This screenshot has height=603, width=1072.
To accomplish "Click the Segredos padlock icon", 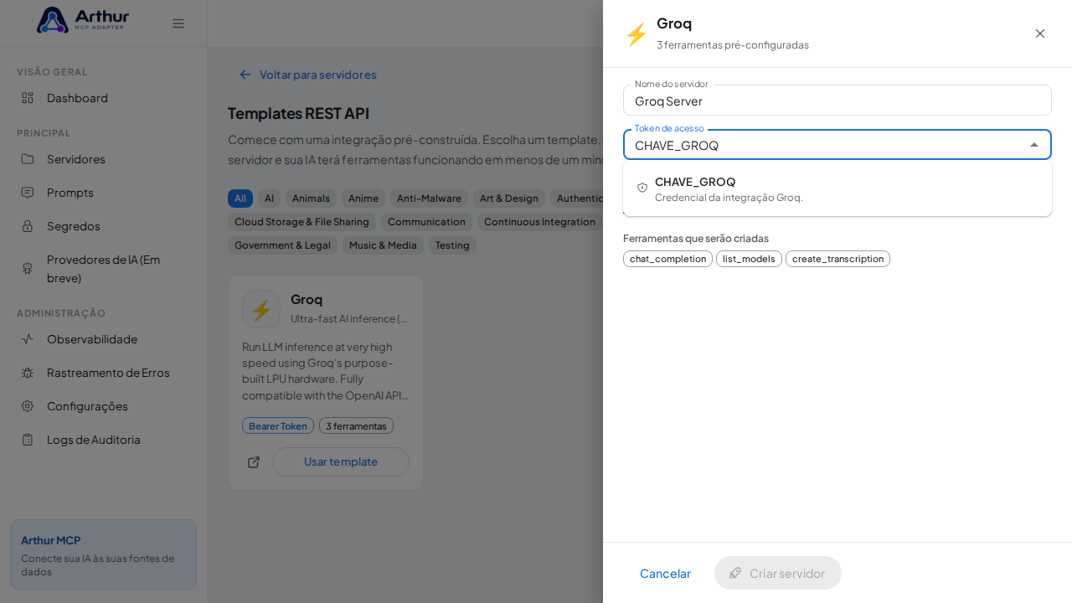I will tap(28, 226).
